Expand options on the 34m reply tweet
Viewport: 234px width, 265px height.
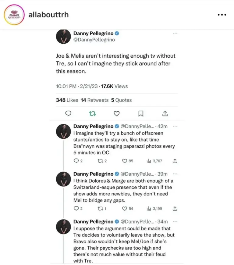point(175,221)
